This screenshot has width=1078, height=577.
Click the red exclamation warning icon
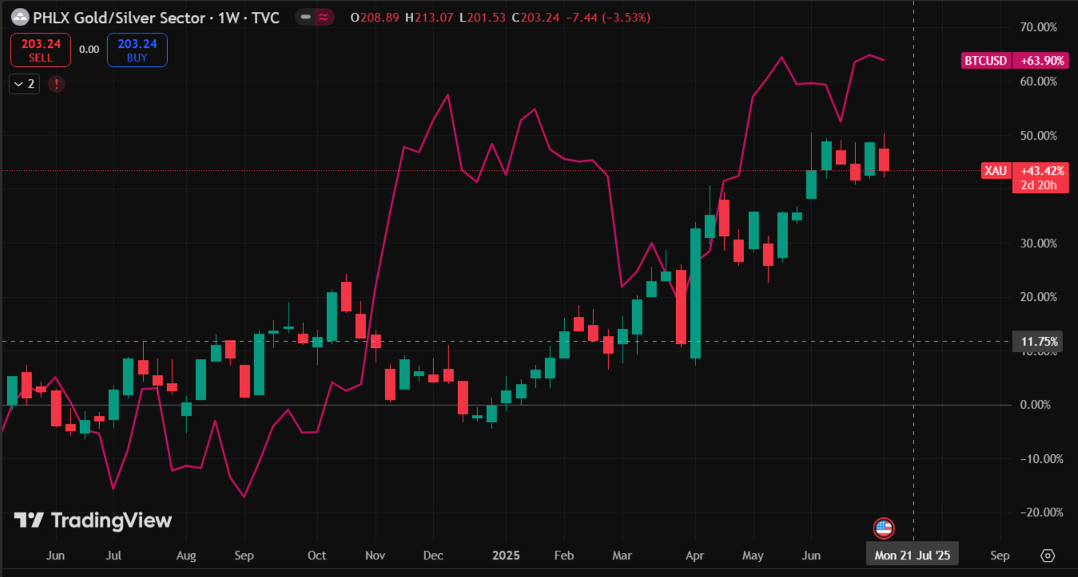(x=57, y=83)
